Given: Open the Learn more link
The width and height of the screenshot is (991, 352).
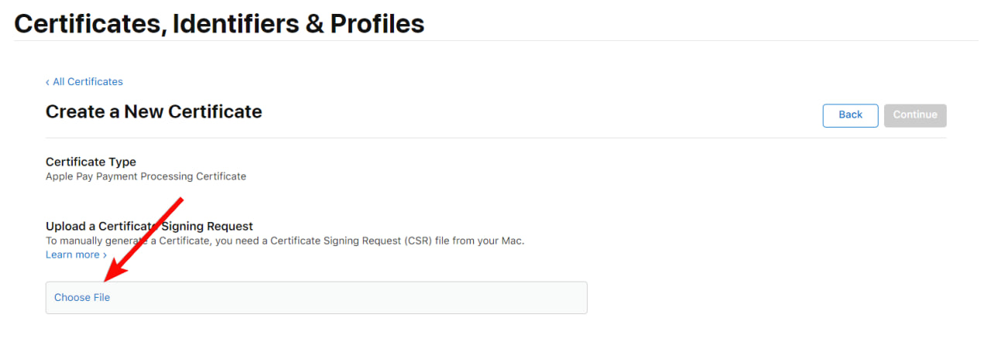Looking at the screenshot, I should point(72,255).
